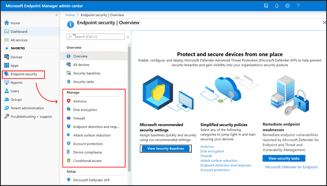Open the notifications bell
The height and width of the screenshot is (186, 327).
277,6
